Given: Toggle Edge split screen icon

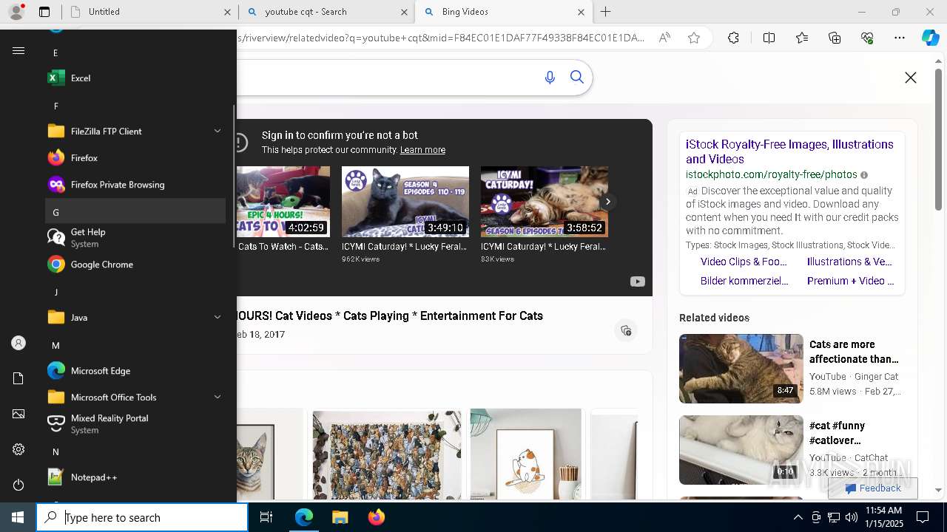Looking at the screenshot, I should click(x=769, y=38).
